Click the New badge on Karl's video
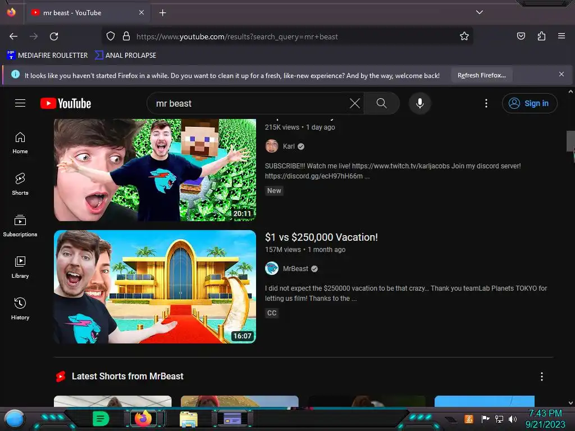The height and width of the screenshot is (431, 575). [x=274, y=191]
